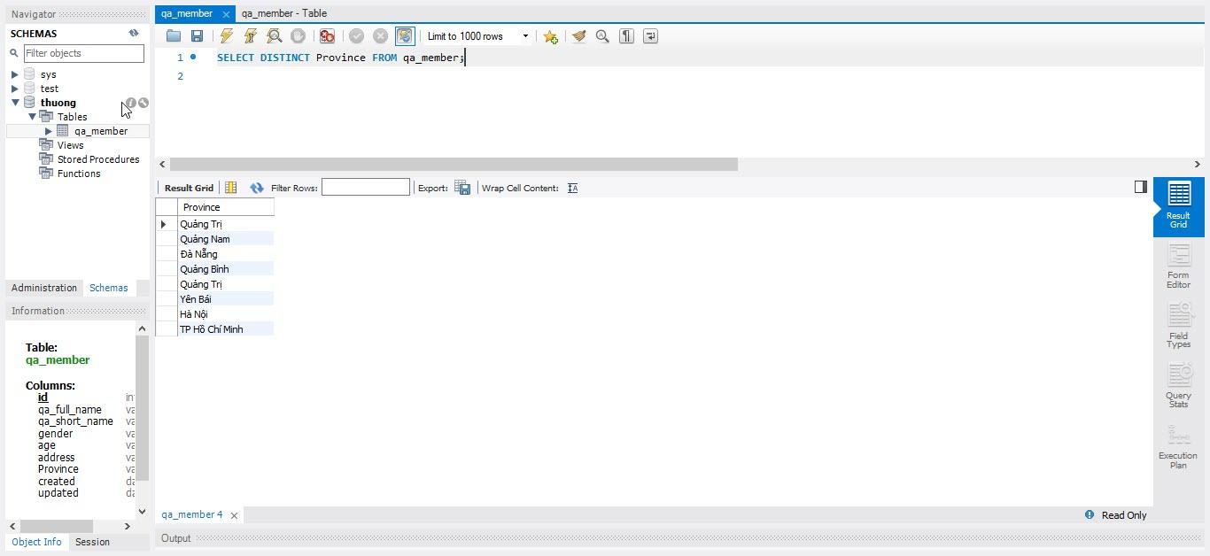Open the Object Info tab
1210x556 pixels.
37,542
